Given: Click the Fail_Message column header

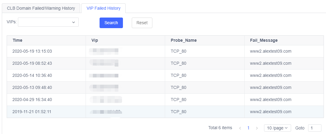Looking at the screenshot, I should tap(264, 40).
